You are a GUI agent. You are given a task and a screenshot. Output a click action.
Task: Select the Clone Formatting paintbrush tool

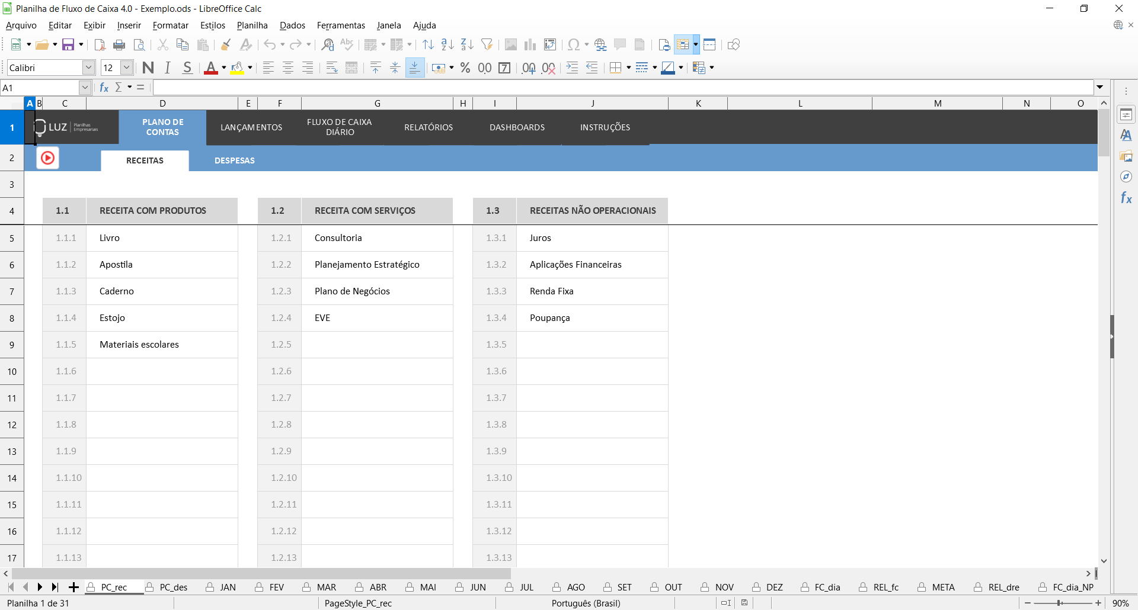(226, 45)
